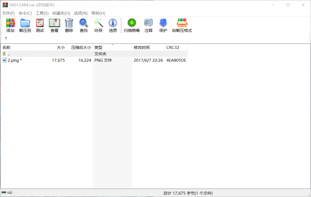Open the 选项(N) menu
The width and height of the screenshot is (311, 197).
click(81, 13)
